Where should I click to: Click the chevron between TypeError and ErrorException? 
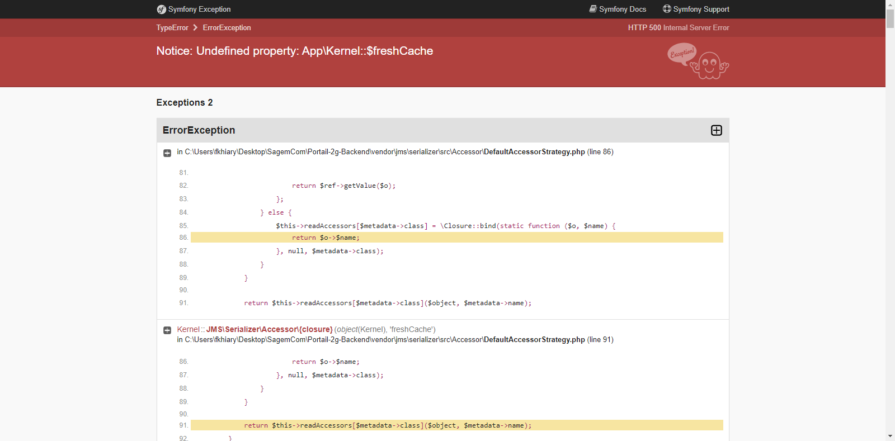coord(195,27)
